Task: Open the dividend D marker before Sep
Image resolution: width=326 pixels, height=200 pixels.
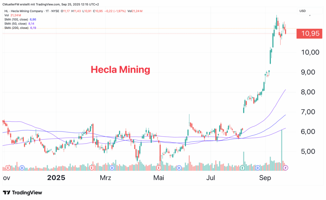Action: [x=258, y=167]
